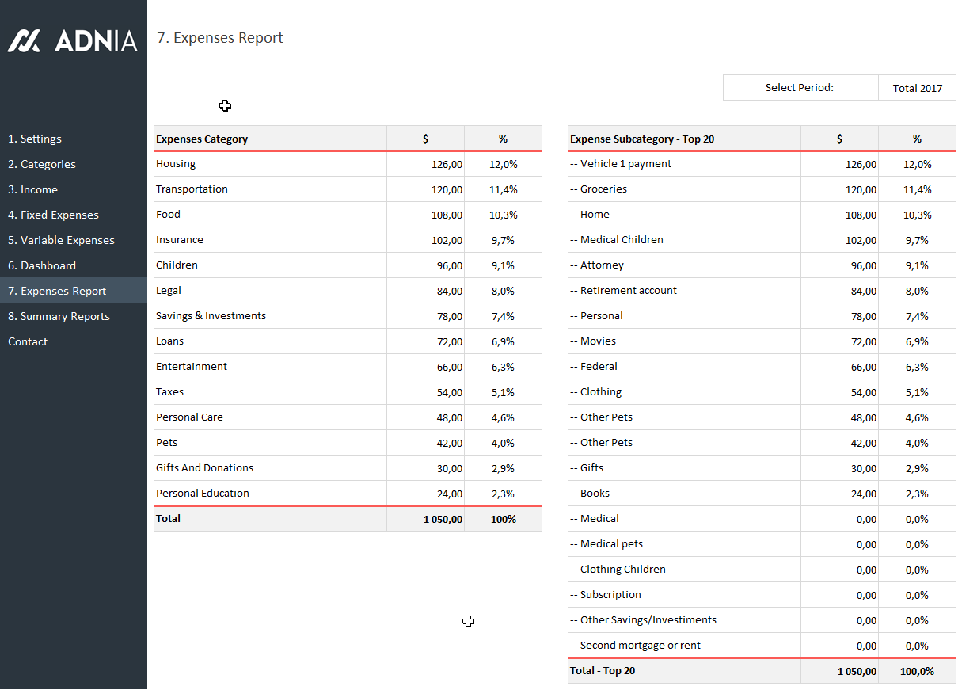Click the Contact link in sidebar
This screenshot has width=962, height=690.
click(x=28, y=341)
